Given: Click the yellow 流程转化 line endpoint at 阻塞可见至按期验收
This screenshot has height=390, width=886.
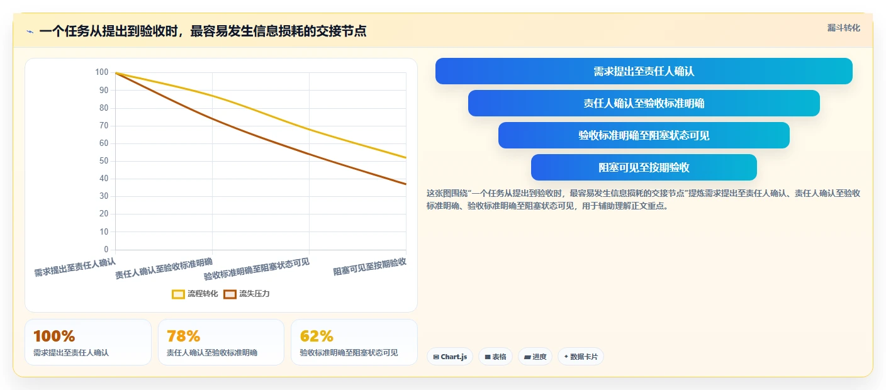Looking at the screenshot, I should pyautogui.click(x=406, y=157).
